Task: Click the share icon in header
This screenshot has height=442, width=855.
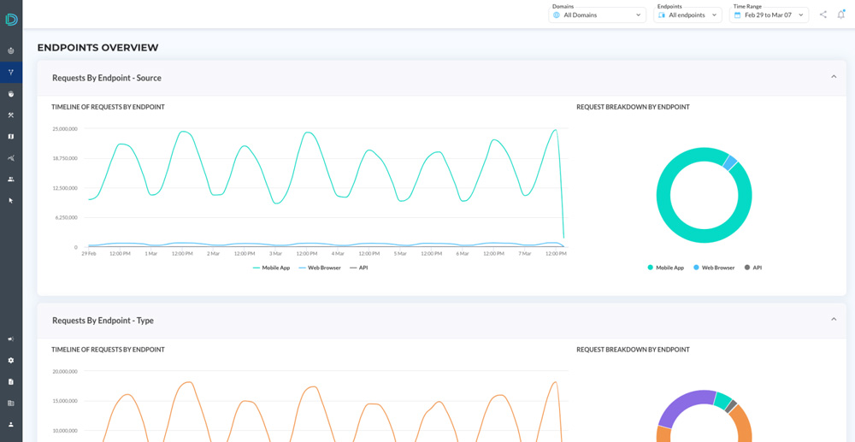Action: point(823,15)
